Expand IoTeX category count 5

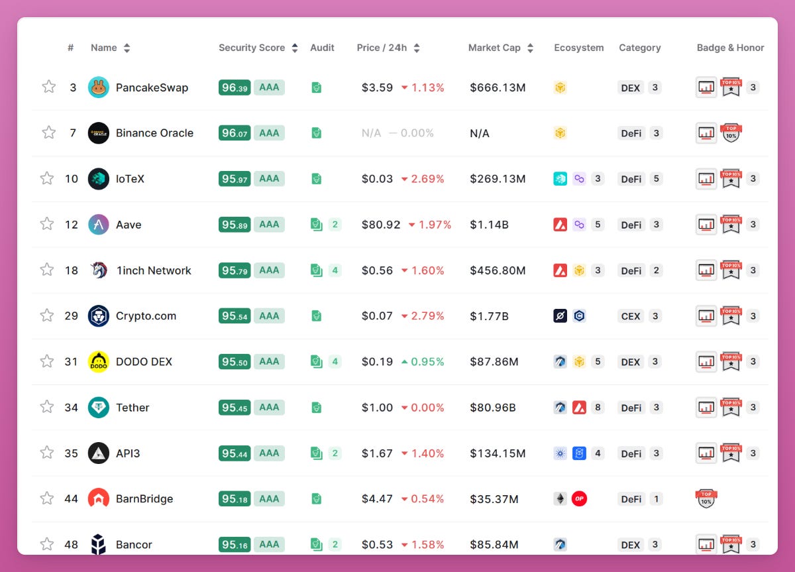coord(655,178)
